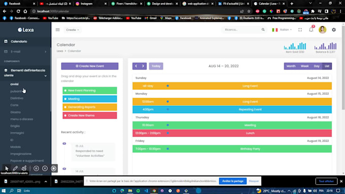Open the user avatar menu

322,30
